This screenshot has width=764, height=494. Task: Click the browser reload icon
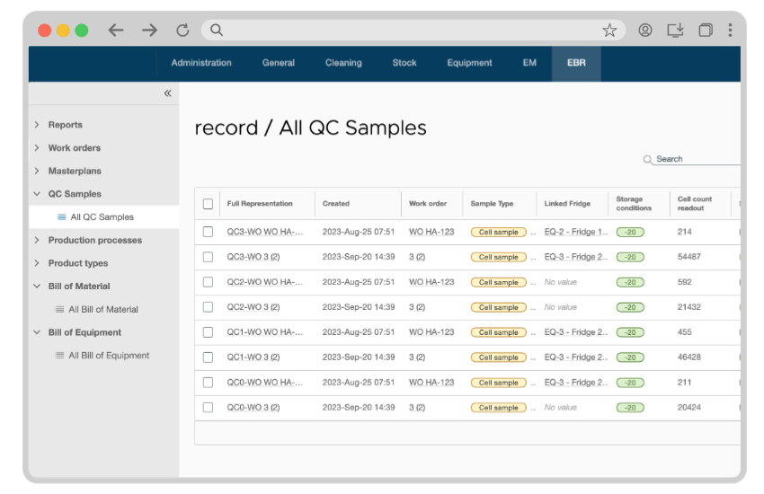pos(182,30)
